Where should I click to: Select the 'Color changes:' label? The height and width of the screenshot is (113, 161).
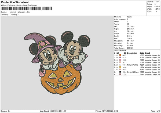120,19
